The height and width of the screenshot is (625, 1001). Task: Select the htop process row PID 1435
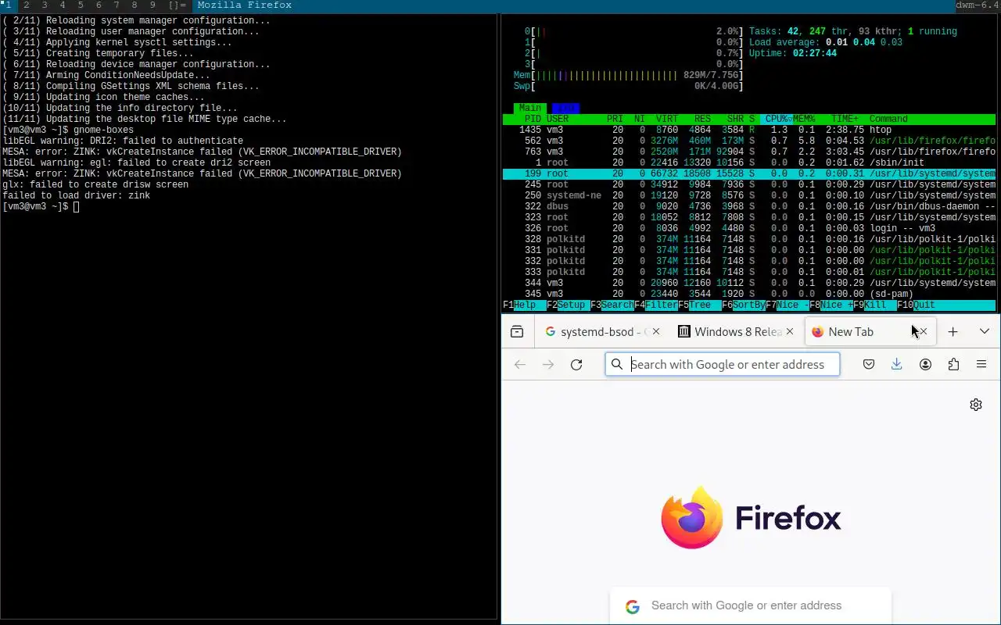tap(749, 130)
